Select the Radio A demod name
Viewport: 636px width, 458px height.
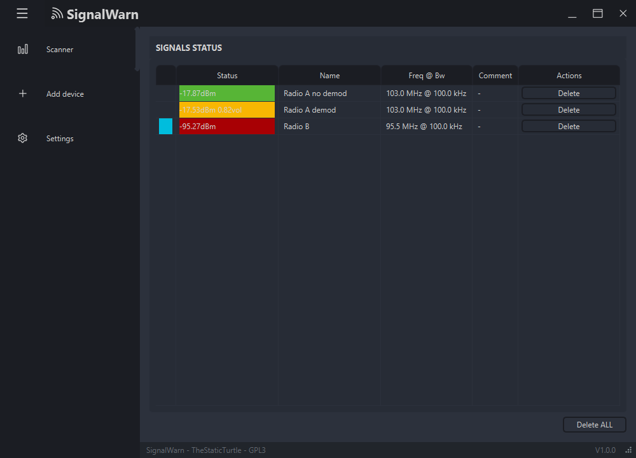(x=310, y=110)
